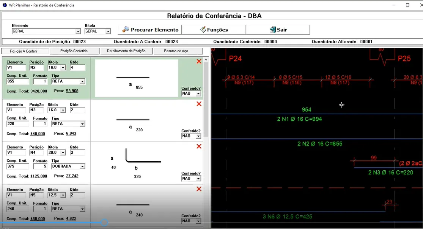Image resolution: width=423 pixels, height=229 pixels.
Task: Open the Conferido dropdown for position N2
Action: [x=198, y=93]
